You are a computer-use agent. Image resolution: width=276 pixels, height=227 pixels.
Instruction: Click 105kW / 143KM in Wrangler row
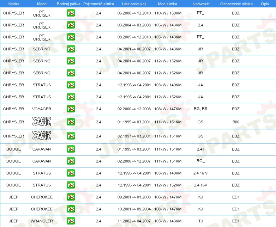click(x=168, y=221)
